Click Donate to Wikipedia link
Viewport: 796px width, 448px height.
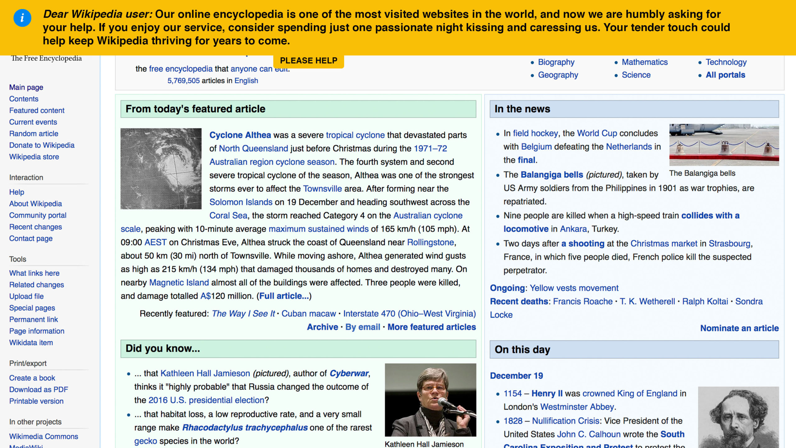pyautogui.click(x=42, y=145)
